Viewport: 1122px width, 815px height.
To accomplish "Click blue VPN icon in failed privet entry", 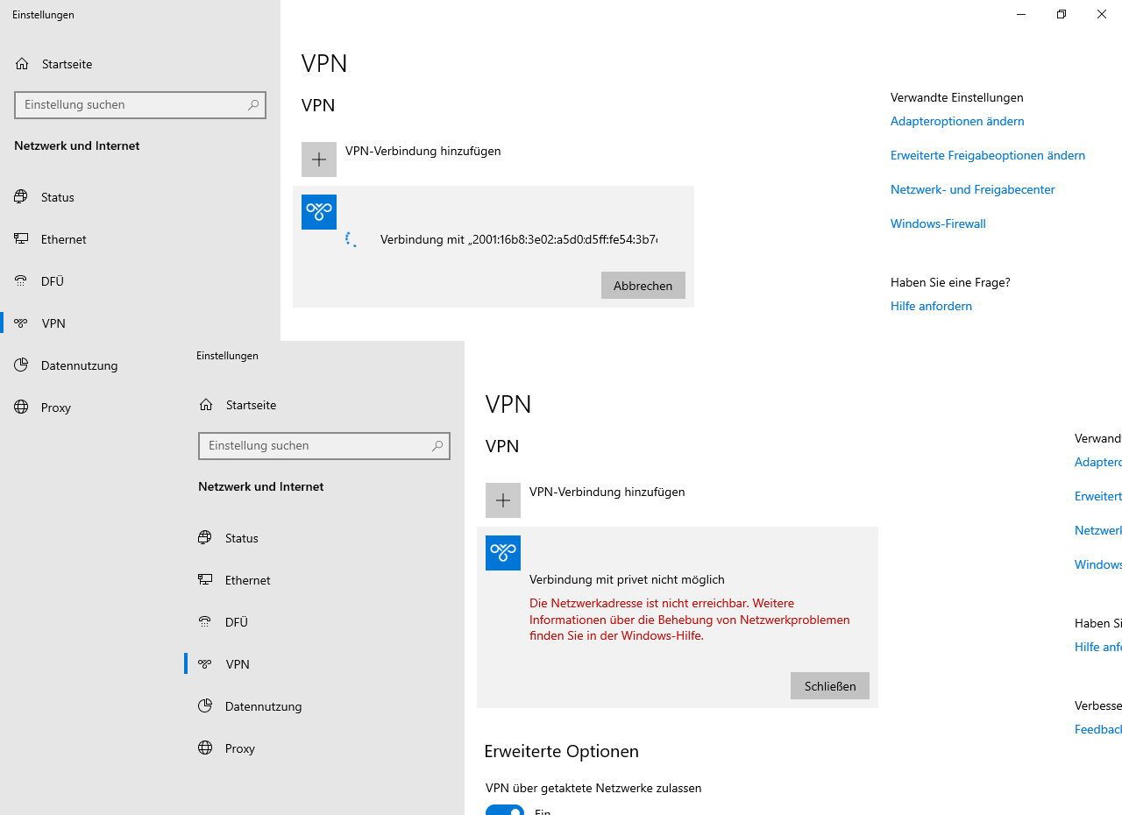I will (503, 553).
